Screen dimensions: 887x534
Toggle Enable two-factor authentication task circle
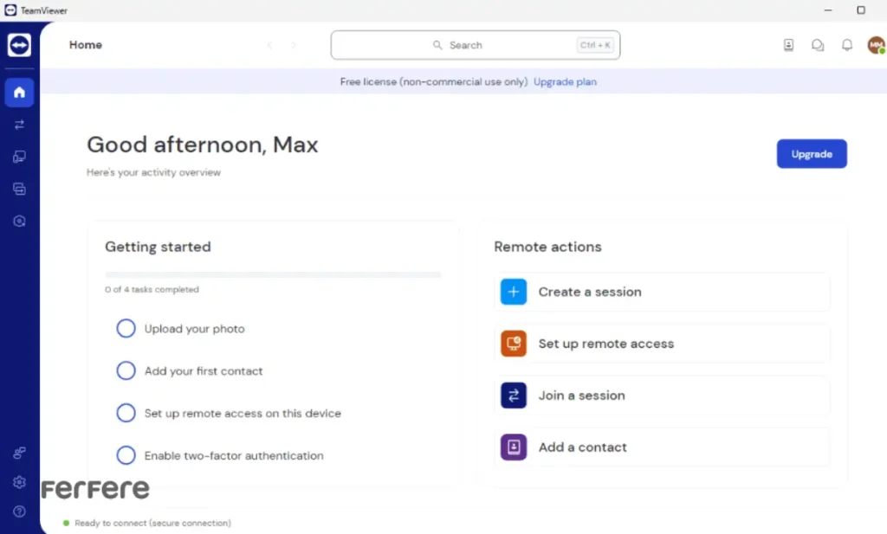coord(126,455)
